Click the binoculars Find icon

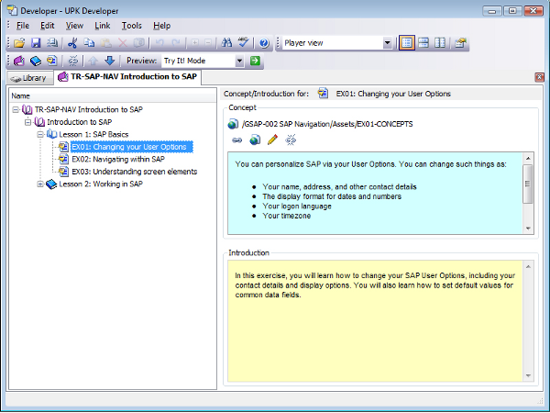227,43
